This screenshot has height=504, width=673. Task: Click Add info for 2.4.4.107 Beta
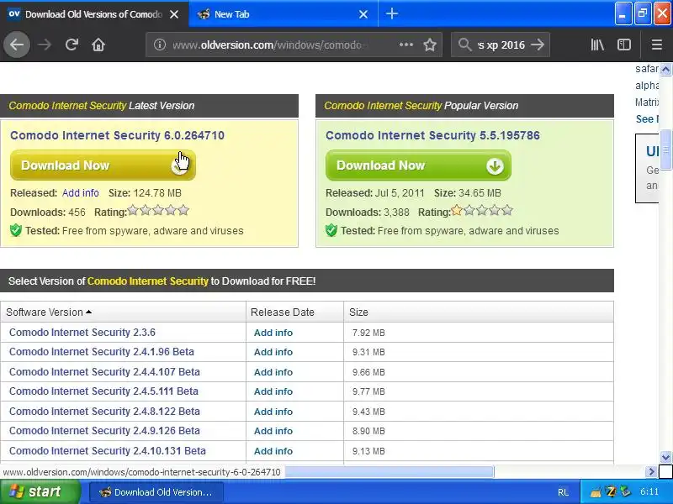(273, 372)
